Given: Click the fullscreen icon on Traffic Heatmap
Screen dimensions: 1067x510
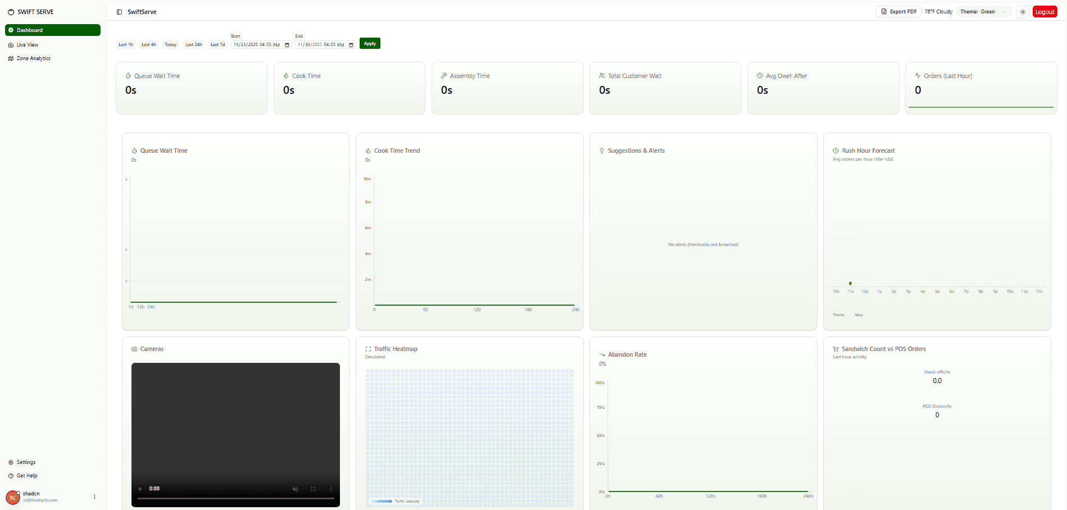Looking at the screenshot, I should coord(368,348).
